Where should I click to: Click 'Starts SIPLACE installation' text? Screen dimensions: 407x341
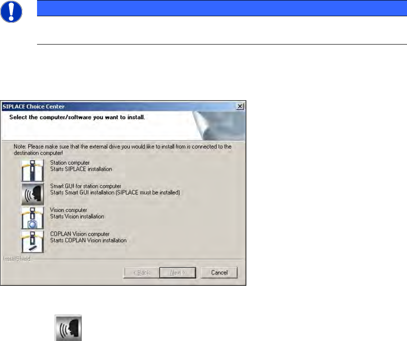pos(81,169)
